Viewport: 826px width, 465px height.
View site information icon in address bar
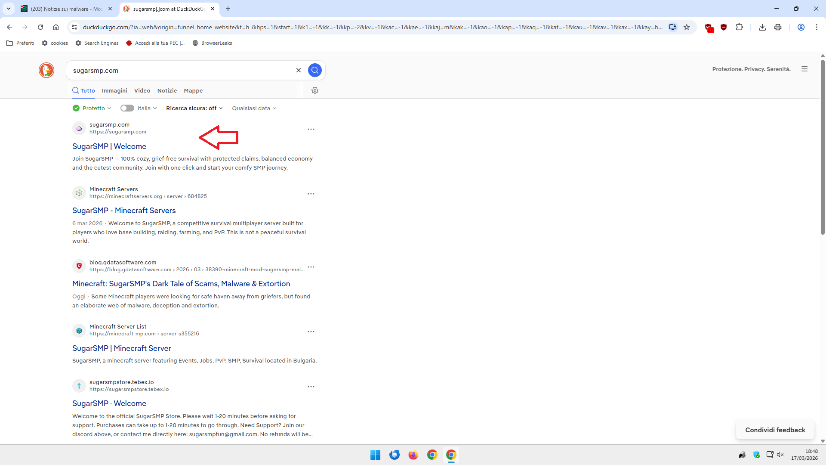(x=74, y=27)
